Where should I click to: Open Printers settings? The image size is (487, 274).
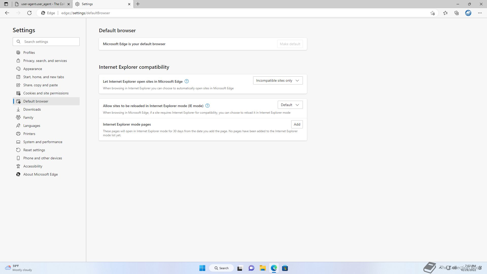point(46,134)
